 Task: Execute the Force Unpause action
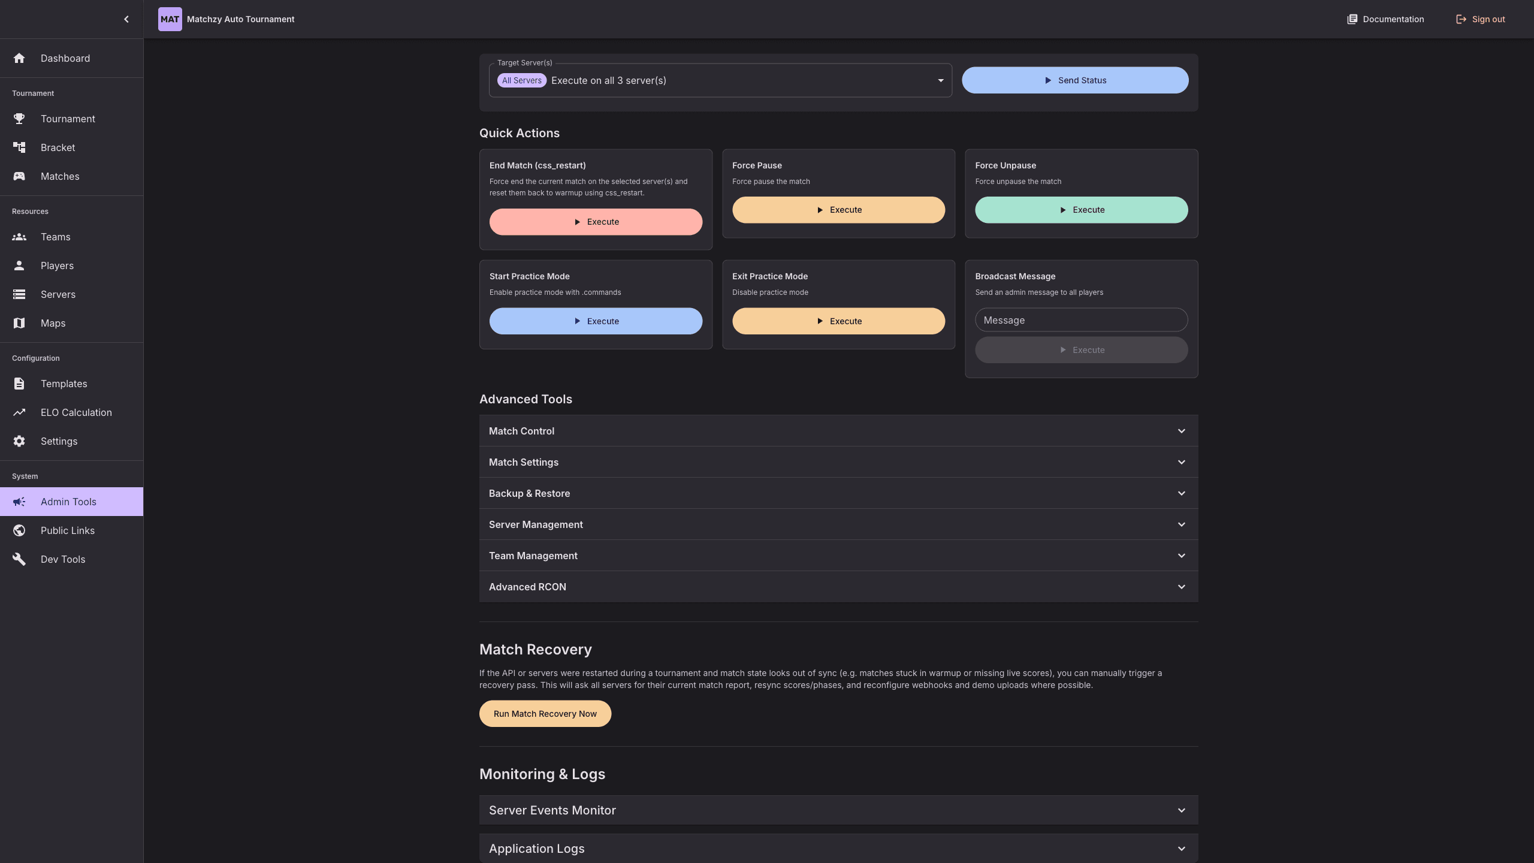point(1080,209)
